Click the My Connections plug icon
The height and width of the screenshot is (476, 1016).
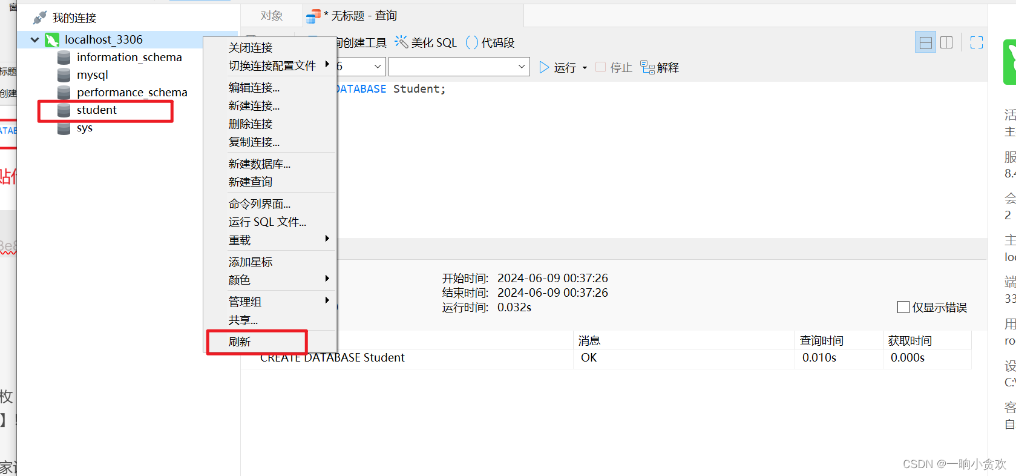(40, 18)
